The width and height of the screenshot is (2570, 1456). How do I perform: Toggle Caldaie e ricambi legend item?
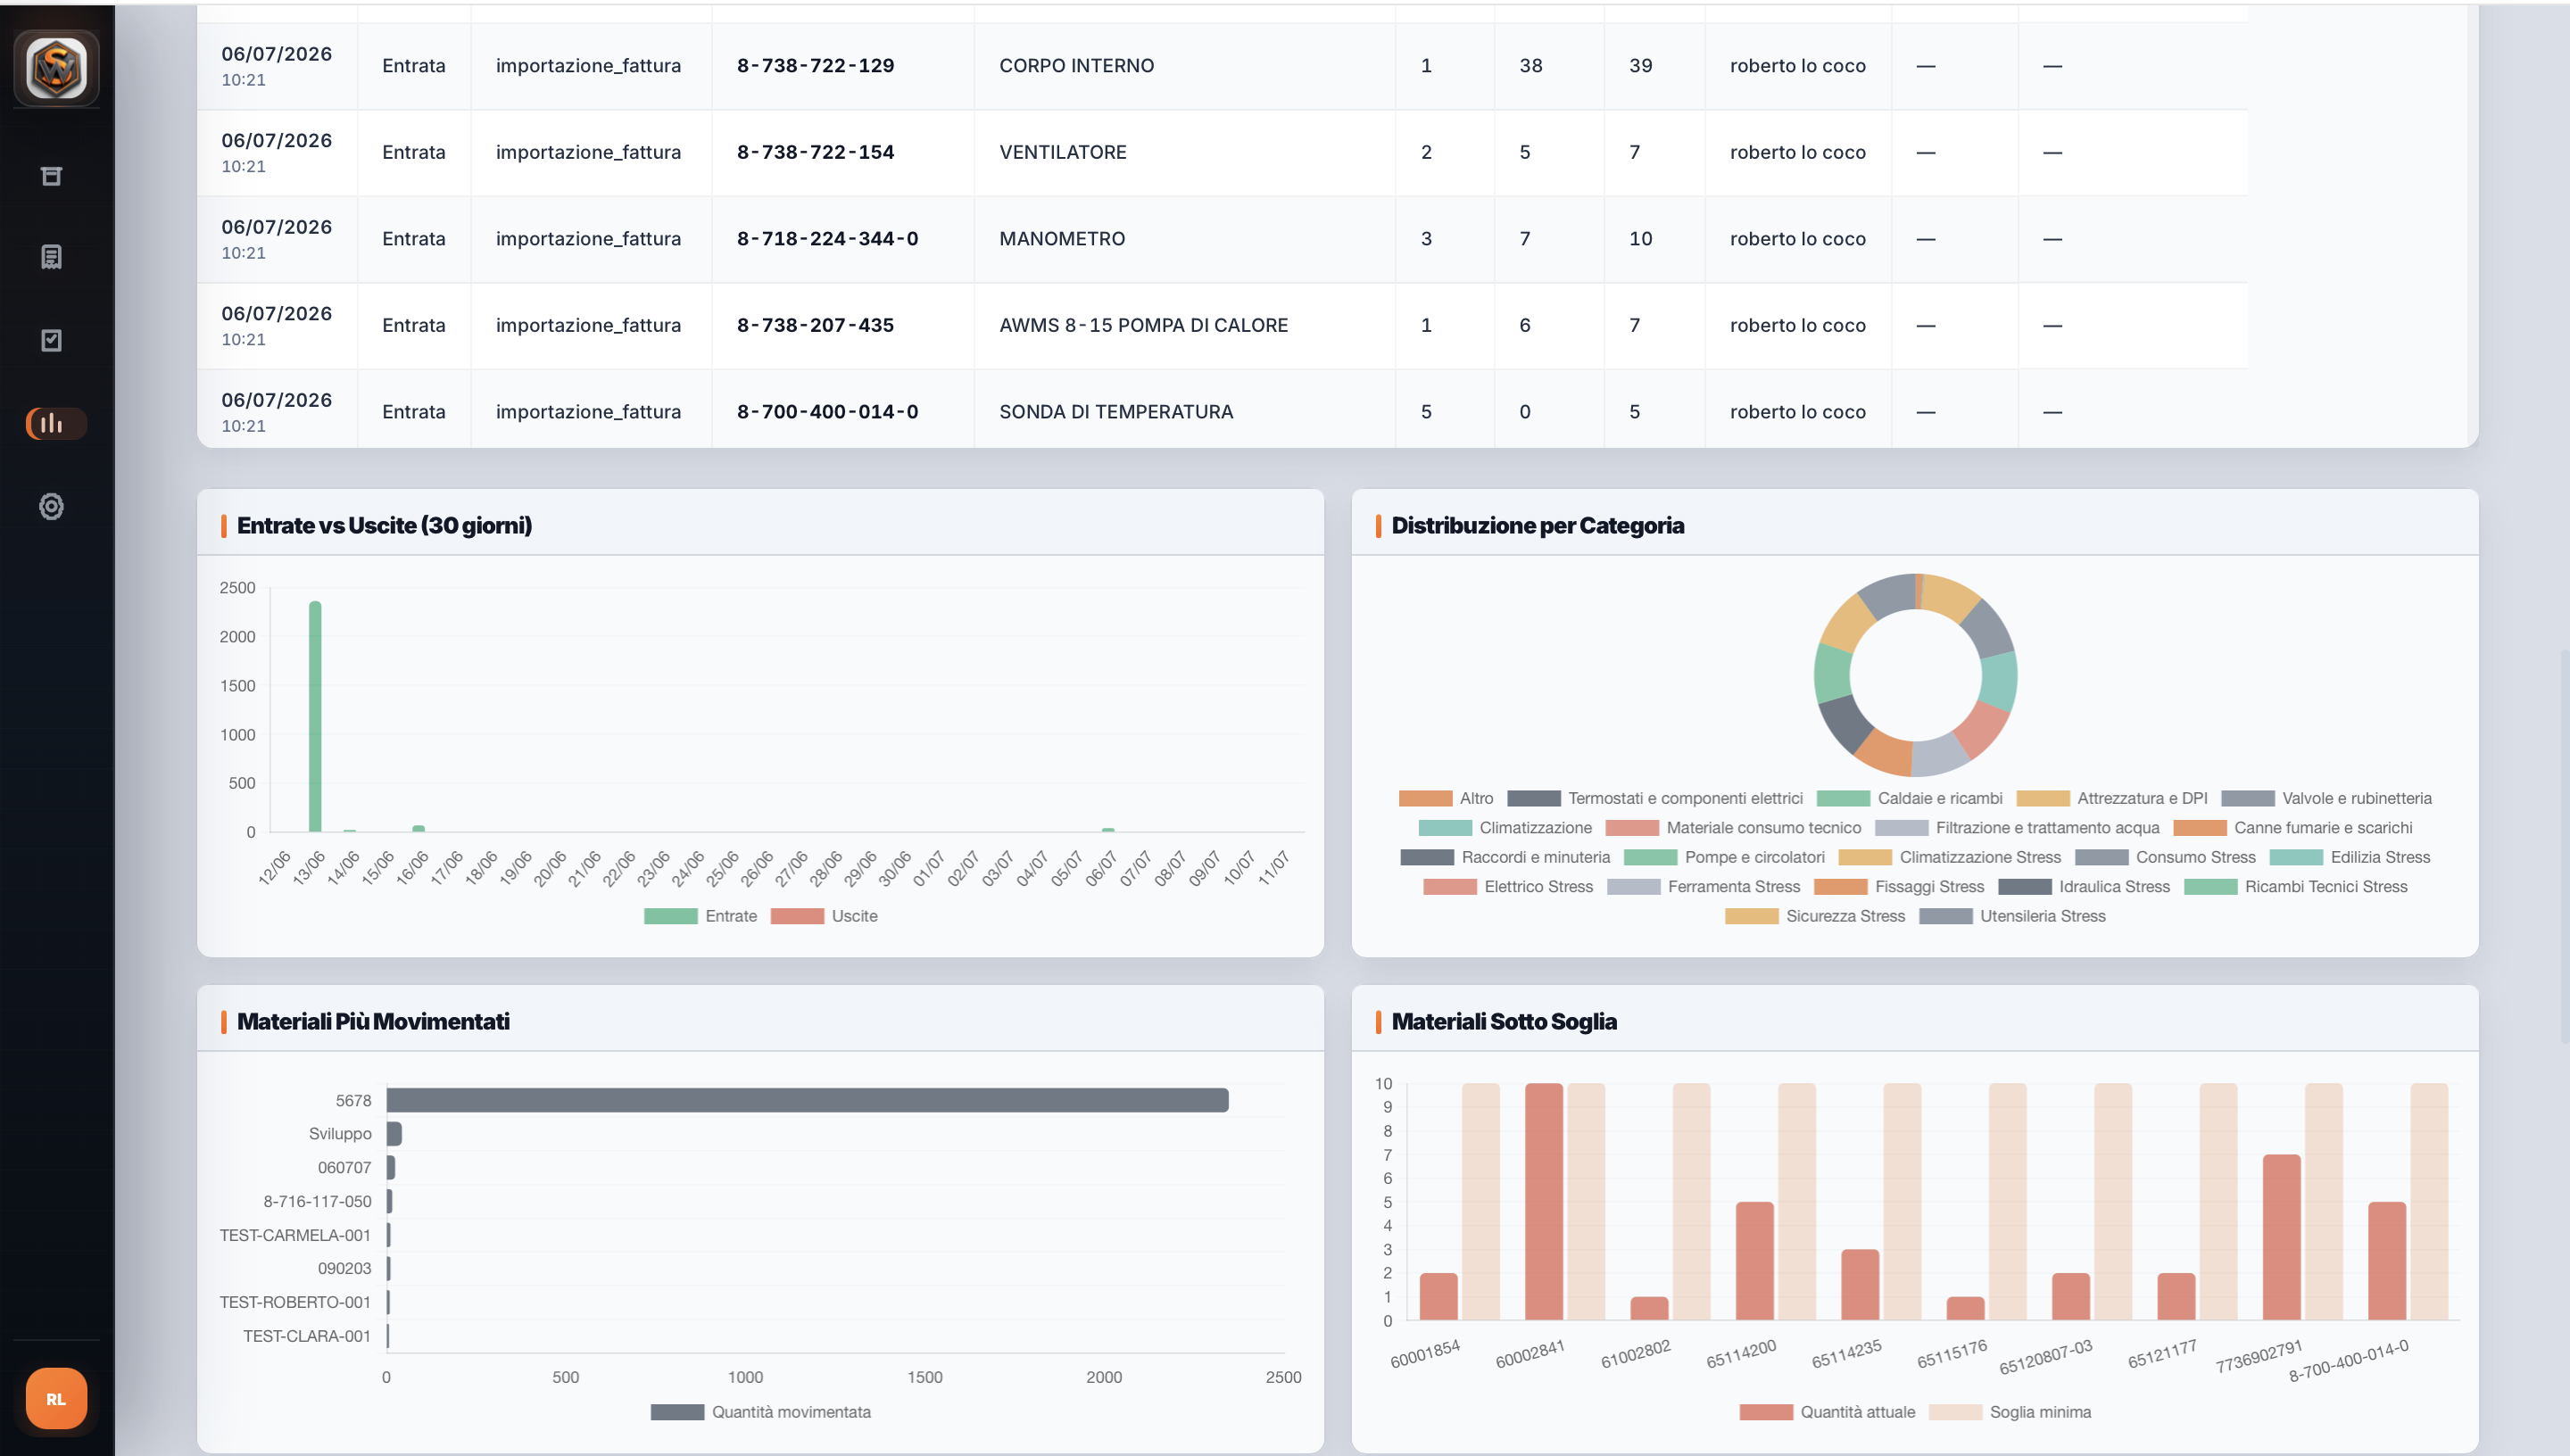pyautogui.click(x=1910, y=798)
